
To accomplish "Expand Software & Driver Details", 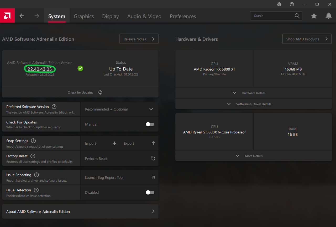I will [254, 104].
